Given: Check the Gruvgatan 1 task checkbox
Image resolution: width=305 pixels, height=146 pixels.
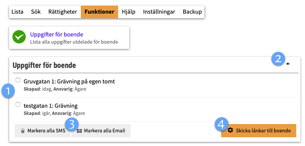Looking at the screenshot, I should click(x=18, y=80).
